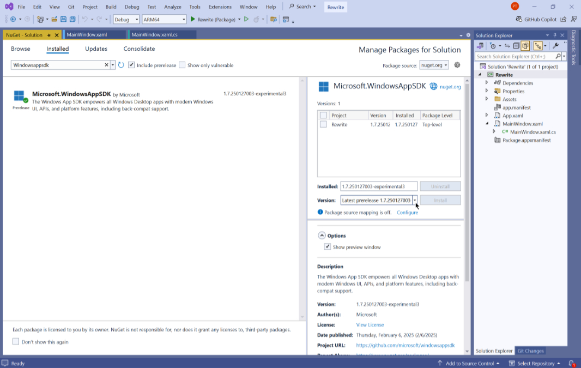Image resolution: width=581 pixels, height=368 pixels.
Task: Open the Version dropdown for the package
Action: tap(415, 200)
